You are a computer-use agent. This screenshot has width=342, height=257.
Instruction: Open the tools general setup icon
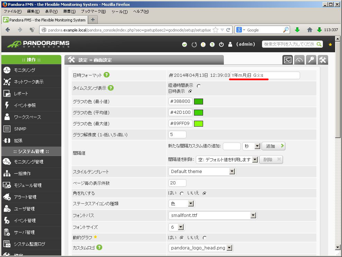pos(323,60)
